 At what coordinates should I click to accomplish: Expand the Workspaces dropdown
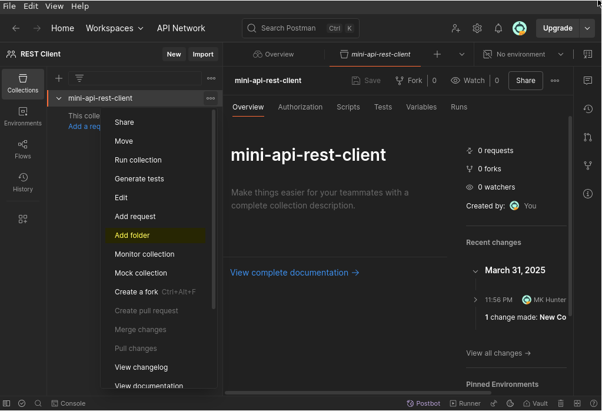click(115, 28)
